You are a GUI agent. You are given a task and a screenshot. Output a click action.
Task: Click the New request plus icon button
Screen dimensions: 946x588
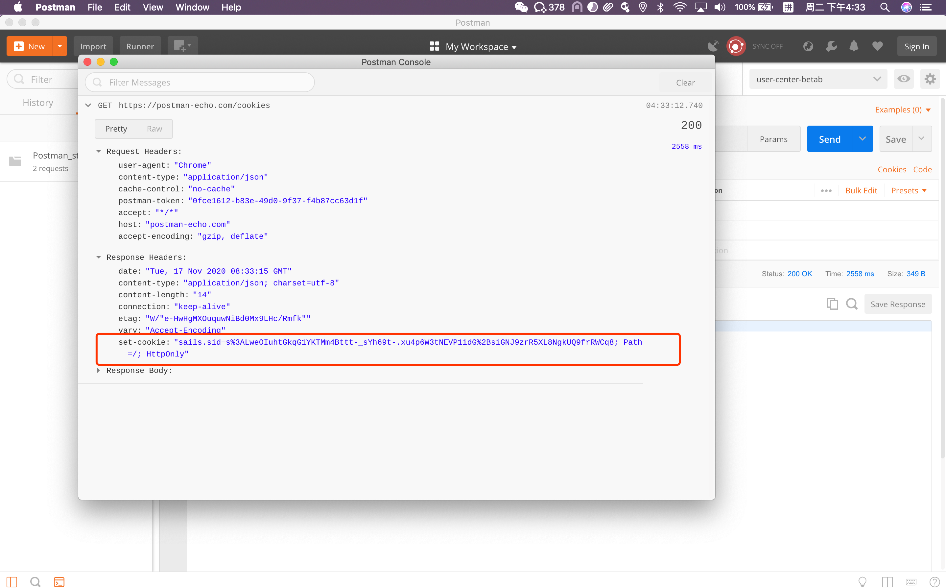point(30,46)
